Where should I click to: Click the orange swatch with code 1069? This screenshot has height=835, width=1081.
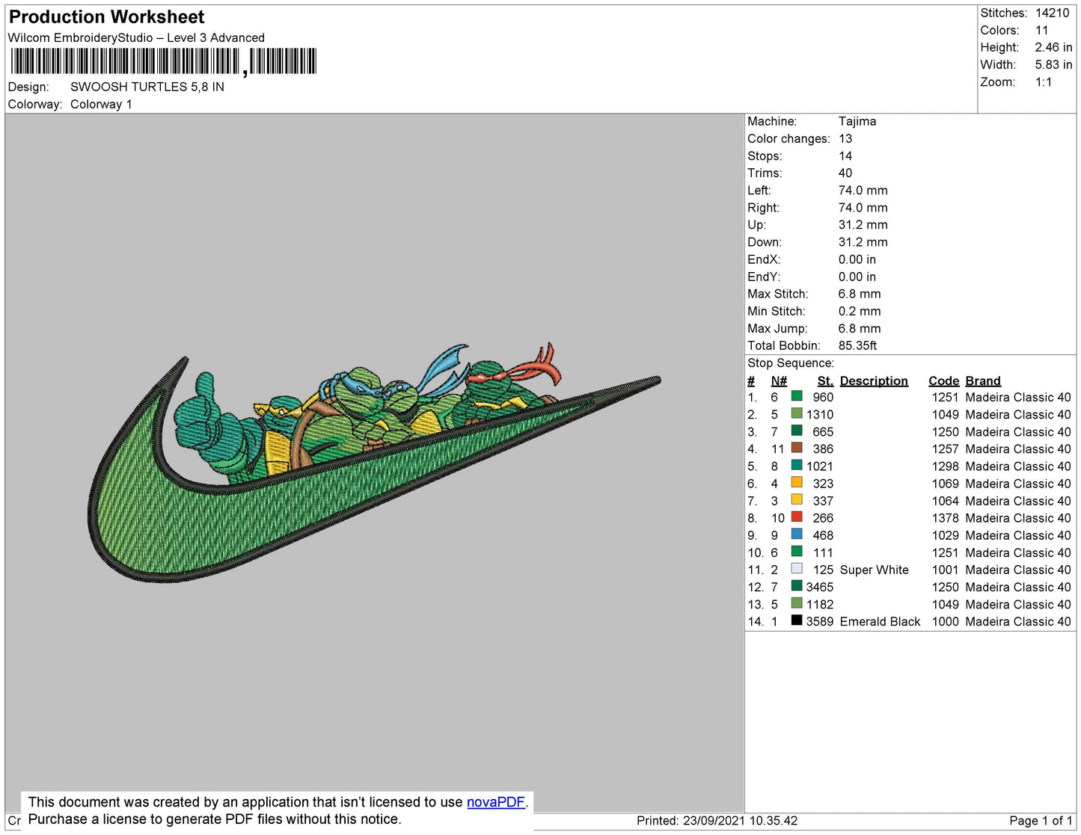(797, 483)
